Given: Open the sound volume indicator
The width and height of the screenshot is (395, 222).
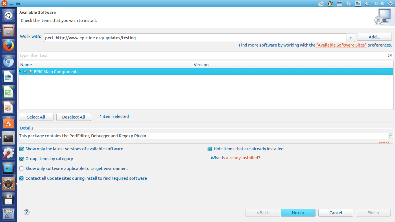Looking at the screenshot, I should click(367, 3).
